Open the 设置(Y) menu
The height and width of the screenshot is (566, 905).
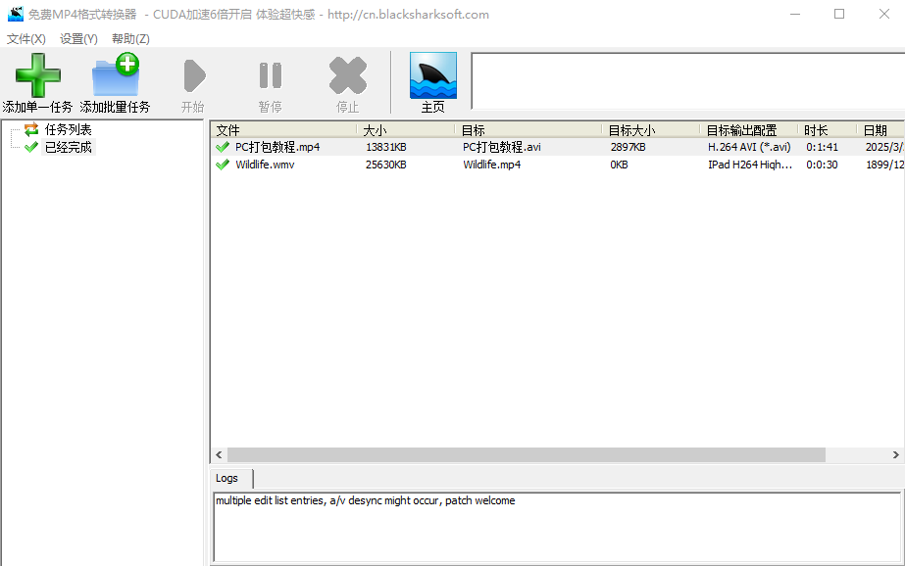coord(78,38)
